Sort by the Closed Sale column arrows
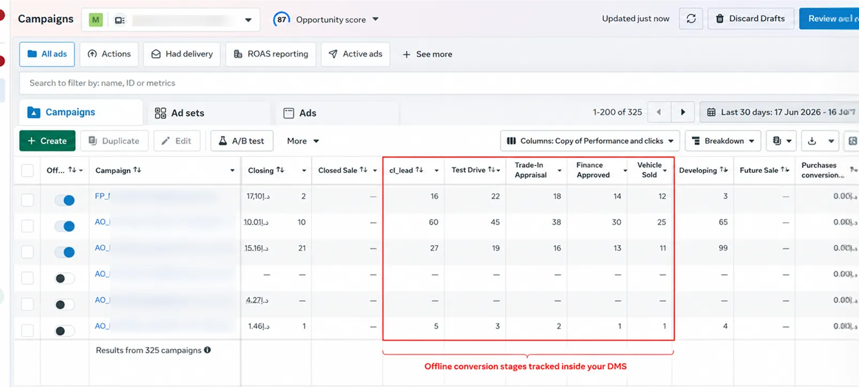This screenshot has width=859, height=387. coord(363,170)
